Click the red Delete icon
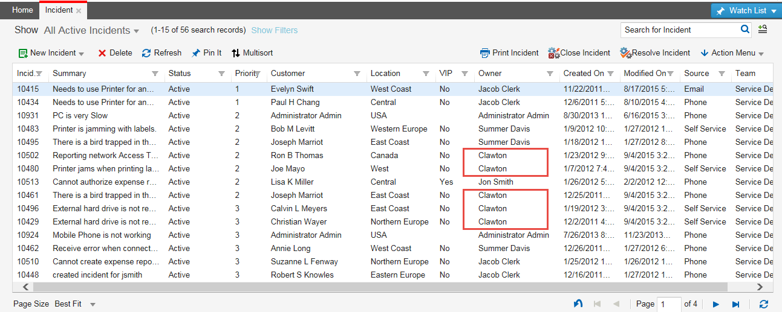The height and width of the screenshot is (312, 782). [102, 53]
